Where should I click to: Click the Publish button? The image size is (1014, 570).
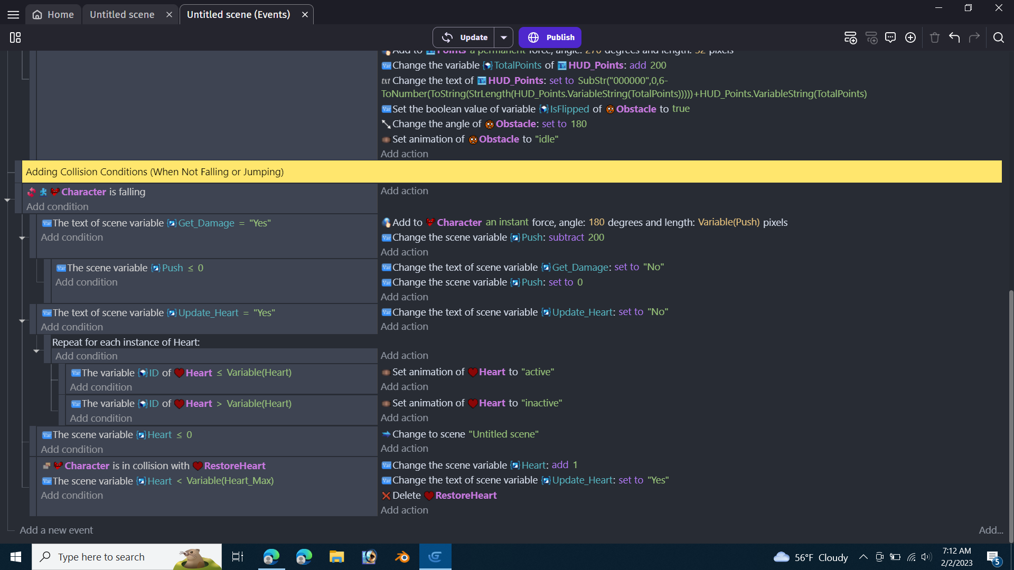tap(550, 37)
